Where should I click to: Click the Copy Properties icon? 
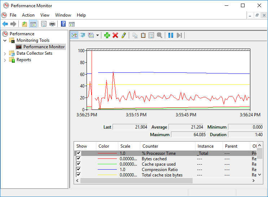135,35
